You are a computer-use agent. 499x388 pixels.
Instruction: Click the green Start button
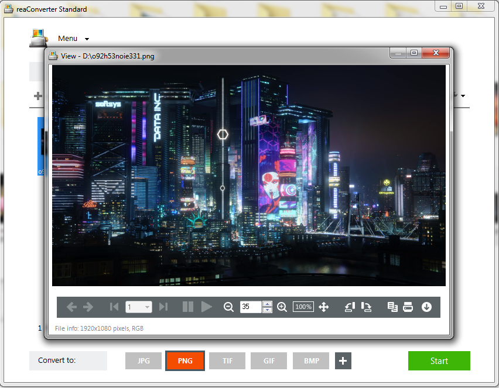[439, 360]
